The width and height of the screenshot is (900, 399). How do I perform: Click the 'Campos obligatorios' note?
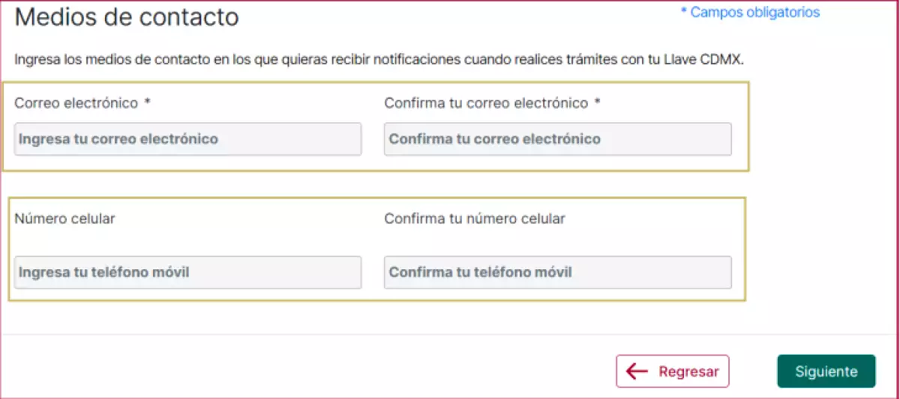[x=754, y=12]
